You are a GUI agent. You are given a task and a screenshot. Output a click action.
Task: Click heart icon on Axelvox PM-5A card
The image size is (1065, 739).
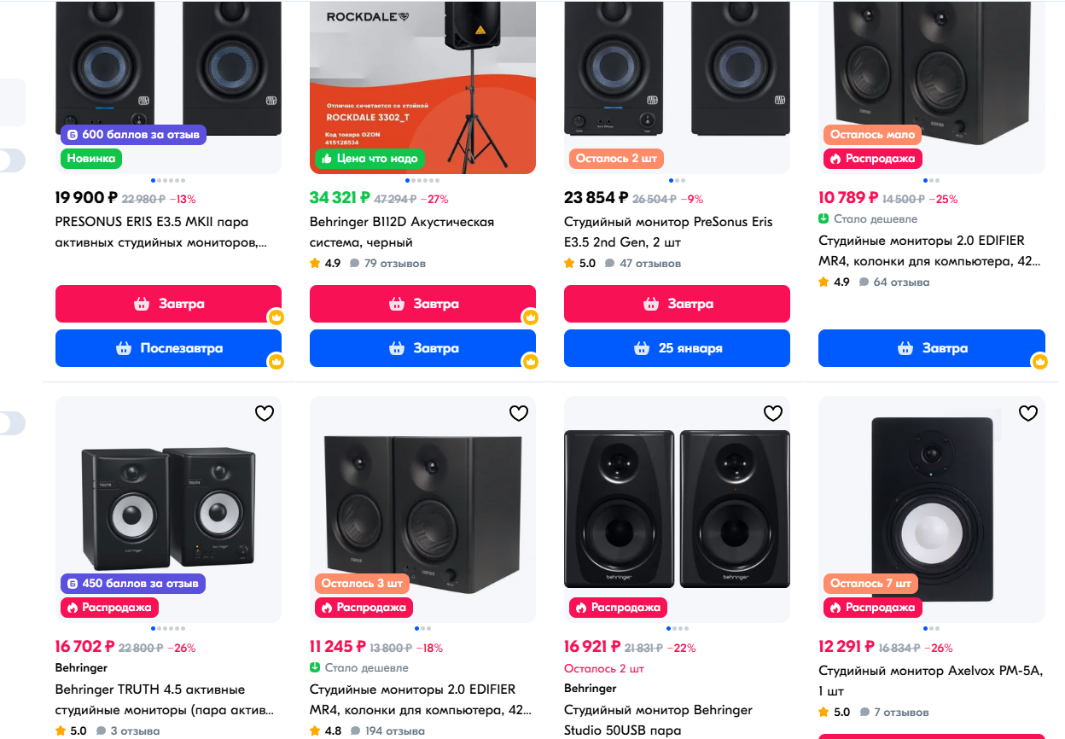click(1027, 414)
